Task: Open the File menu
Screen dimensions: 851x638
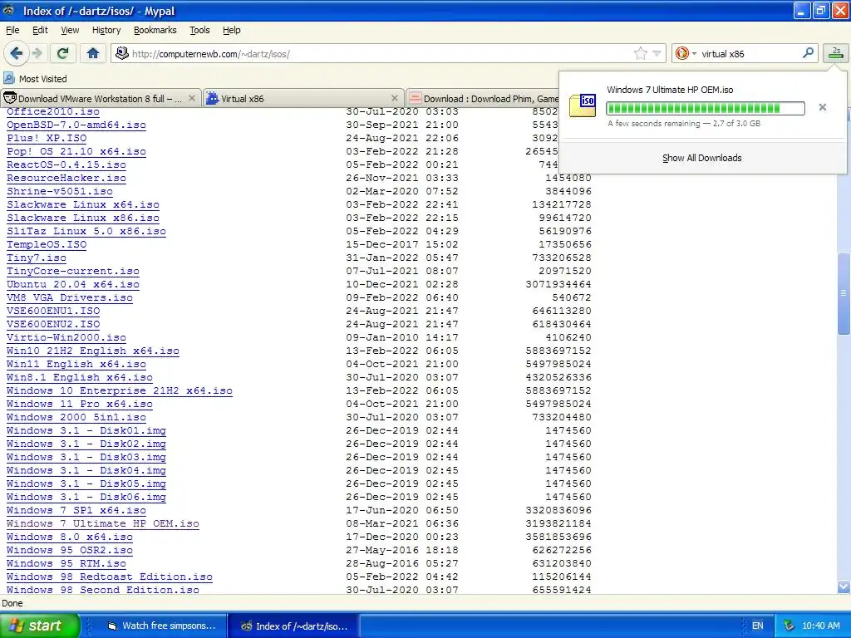Action: [x=12, y=30]
